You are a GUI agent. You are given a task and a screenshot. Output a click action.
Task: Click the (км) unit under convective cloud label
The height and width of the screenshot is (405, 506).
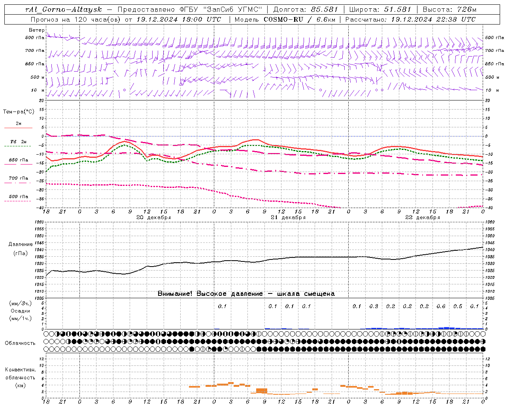20,385
